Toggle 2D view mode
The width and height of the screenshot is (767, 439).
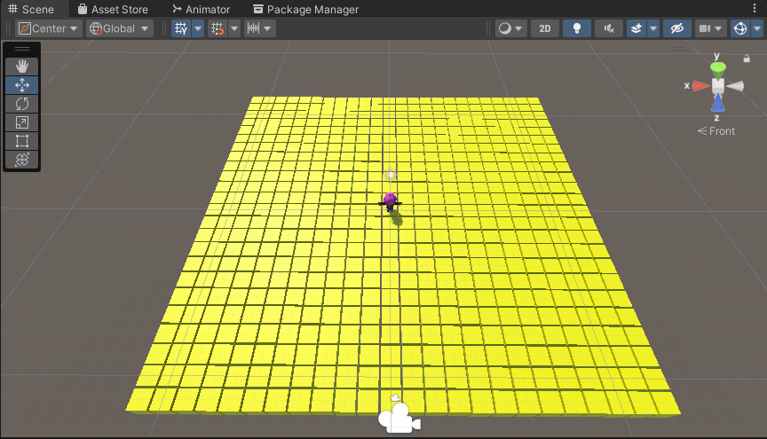point(545,28)
